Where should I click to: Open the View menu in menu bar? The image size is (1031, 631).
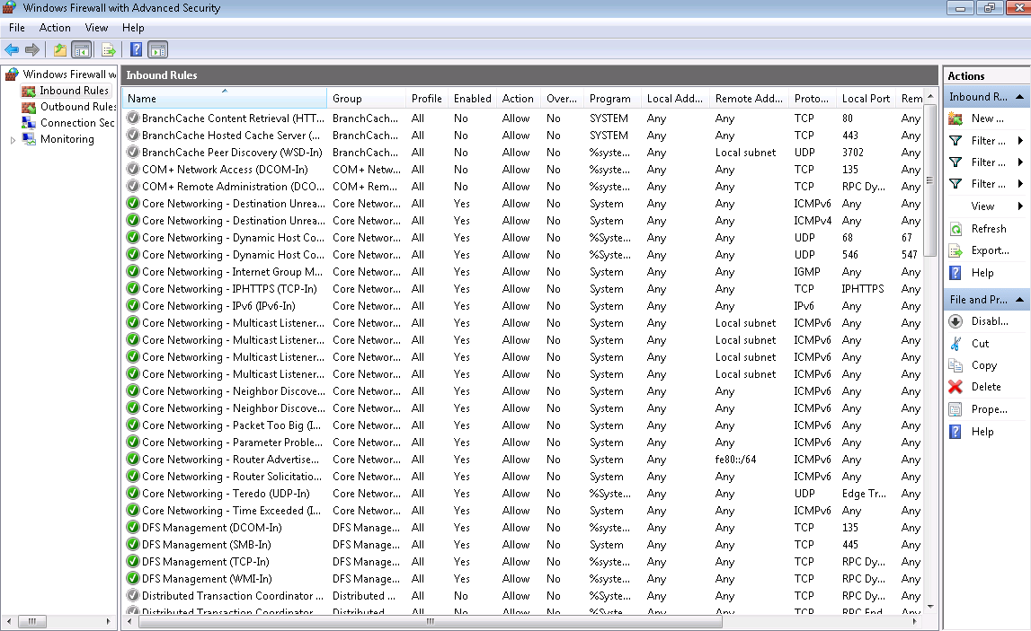96,28
